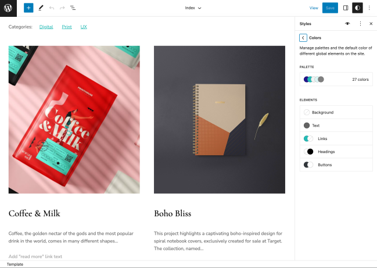Click the View link
This screenshot has width=377, height=268.
[314, 8]
